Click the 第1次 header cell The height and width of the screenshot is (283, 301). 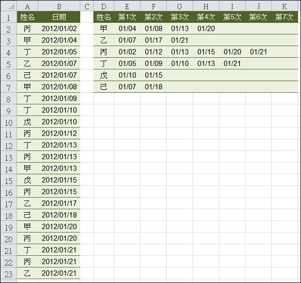127,17
